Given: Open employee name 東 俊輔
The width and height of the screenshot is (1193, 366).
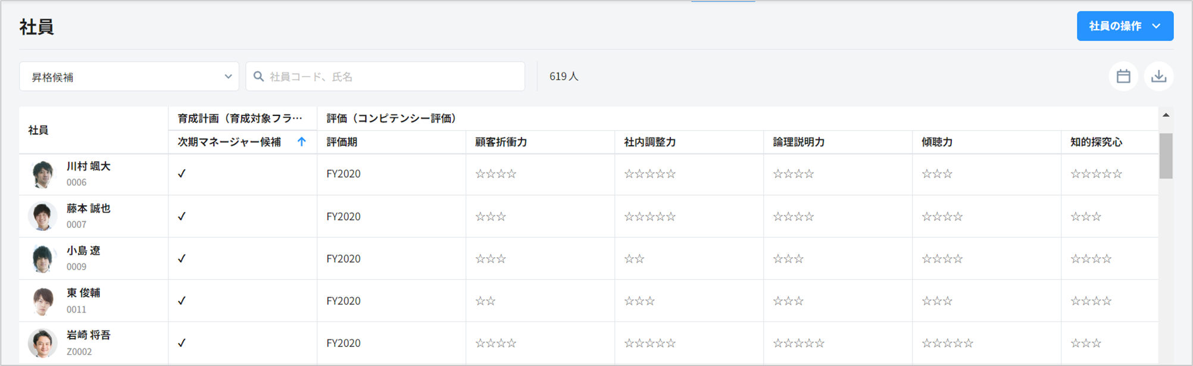Looking at the screenshot, I should pos(83,293).
